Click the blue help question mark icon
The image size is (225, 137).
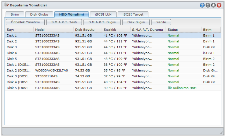pos(202,5)
